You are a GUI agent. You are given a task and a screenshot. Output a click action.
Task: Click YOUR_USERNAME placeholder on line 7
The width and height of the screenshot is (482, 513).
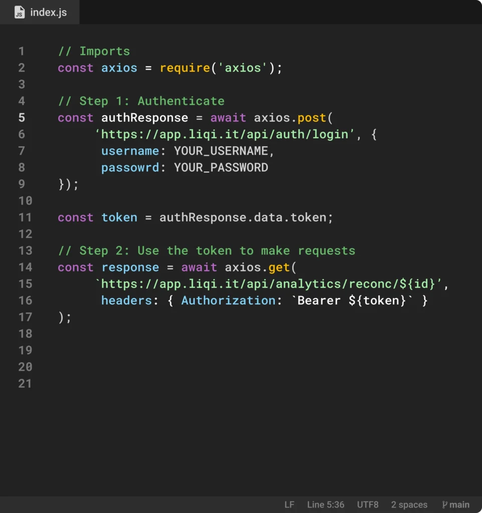(x=221, y=151)
